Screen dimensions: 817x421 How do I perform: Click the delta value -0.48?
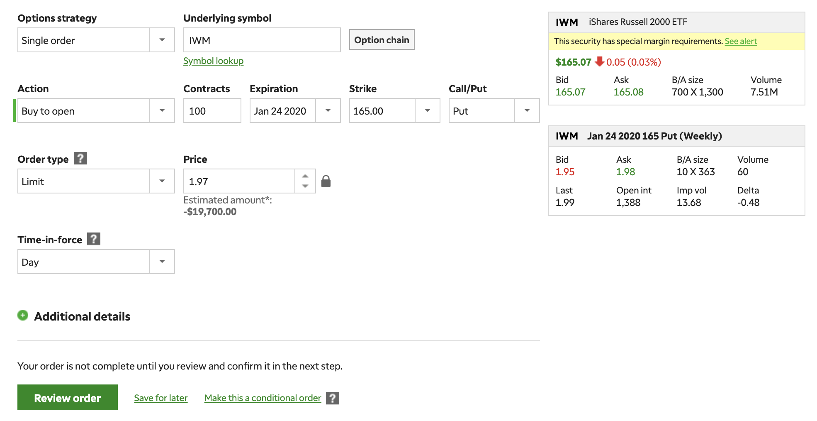tap(748, 203)
